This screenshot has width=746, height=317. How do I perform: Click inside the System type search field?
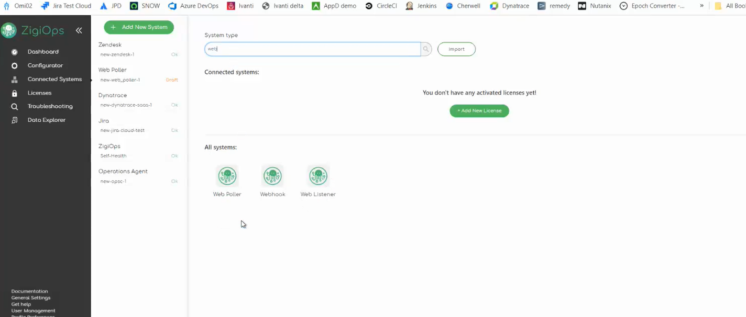click(312, 48)
